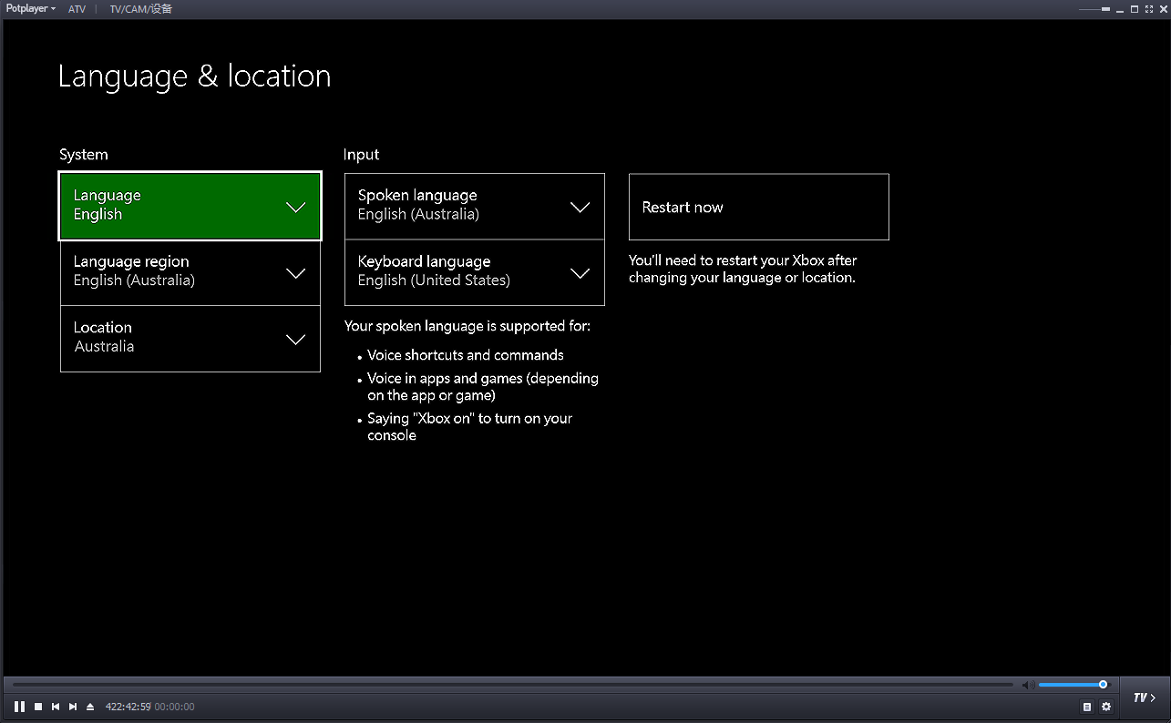The width and height of the screenshot is (1171, 723).
Task: Expand the Language English dropdown
Action: 190,207
